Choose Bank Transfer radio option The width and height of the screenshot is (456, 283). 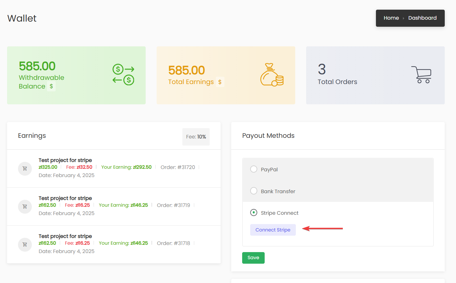(x=254, y=191)
